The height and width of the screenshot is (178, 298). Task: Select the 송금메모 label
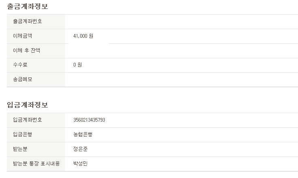[22, 79]
